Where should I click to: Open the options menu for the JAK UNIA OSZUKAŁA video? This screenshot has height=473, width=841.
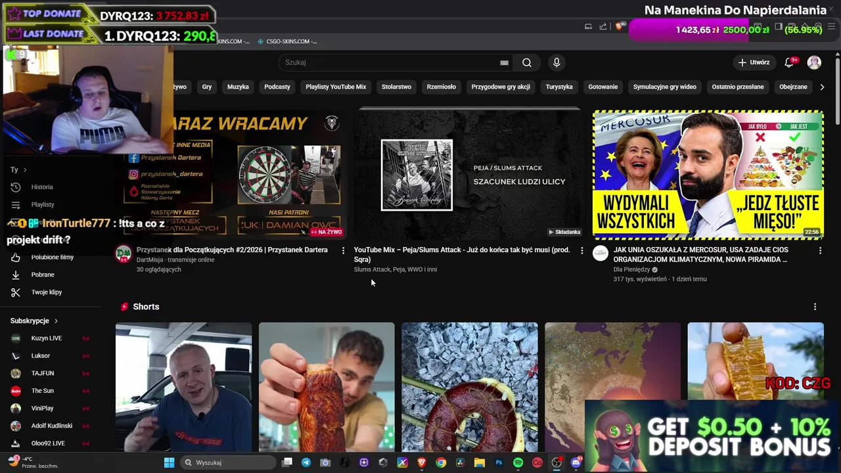pos(820,250)
